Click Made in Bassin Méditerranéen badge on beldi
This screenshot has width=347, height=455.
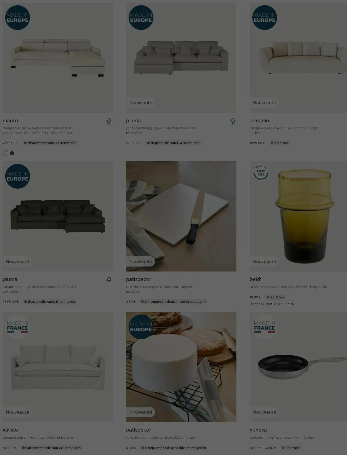point(261,173)
